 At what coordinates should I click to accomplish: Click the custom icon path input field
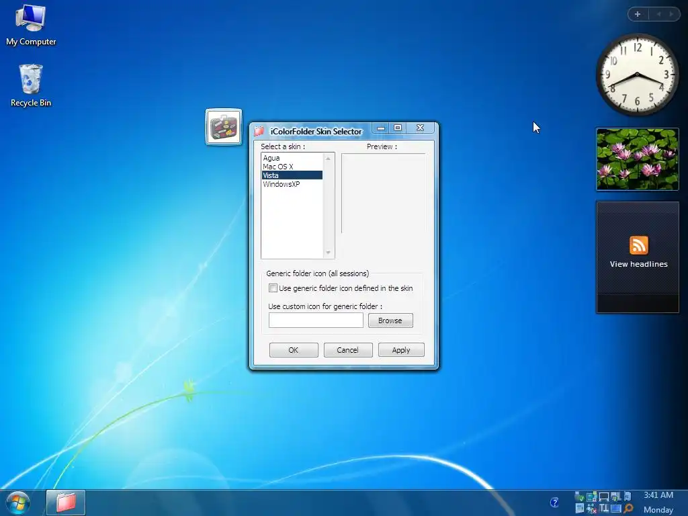[x=316, y=320]
